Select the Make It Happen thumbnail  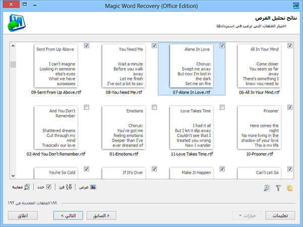click(192, 173)
